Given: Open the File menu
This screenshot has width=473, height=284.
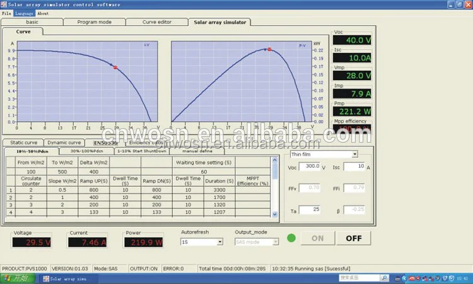Looking at the screenshot, I should [6, 13].
